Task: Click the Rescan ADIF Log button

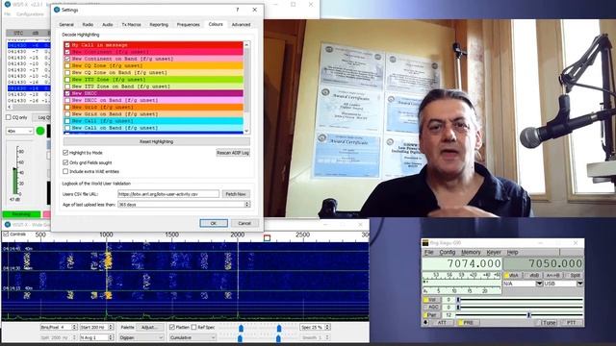Action: pos(233,153)
